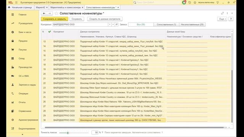Open the Операции section
244x137 pixels.
22,94
